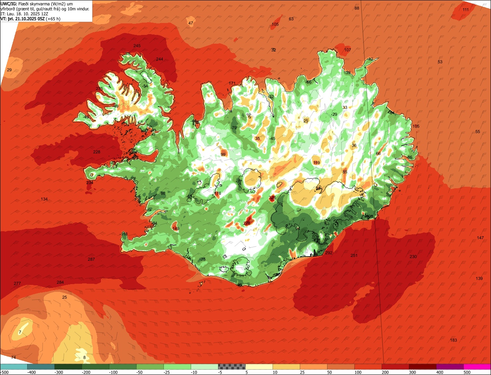Click the flux value 251 on the map
Viewport: 491px width, 375px height.
[x=354, y=256]
